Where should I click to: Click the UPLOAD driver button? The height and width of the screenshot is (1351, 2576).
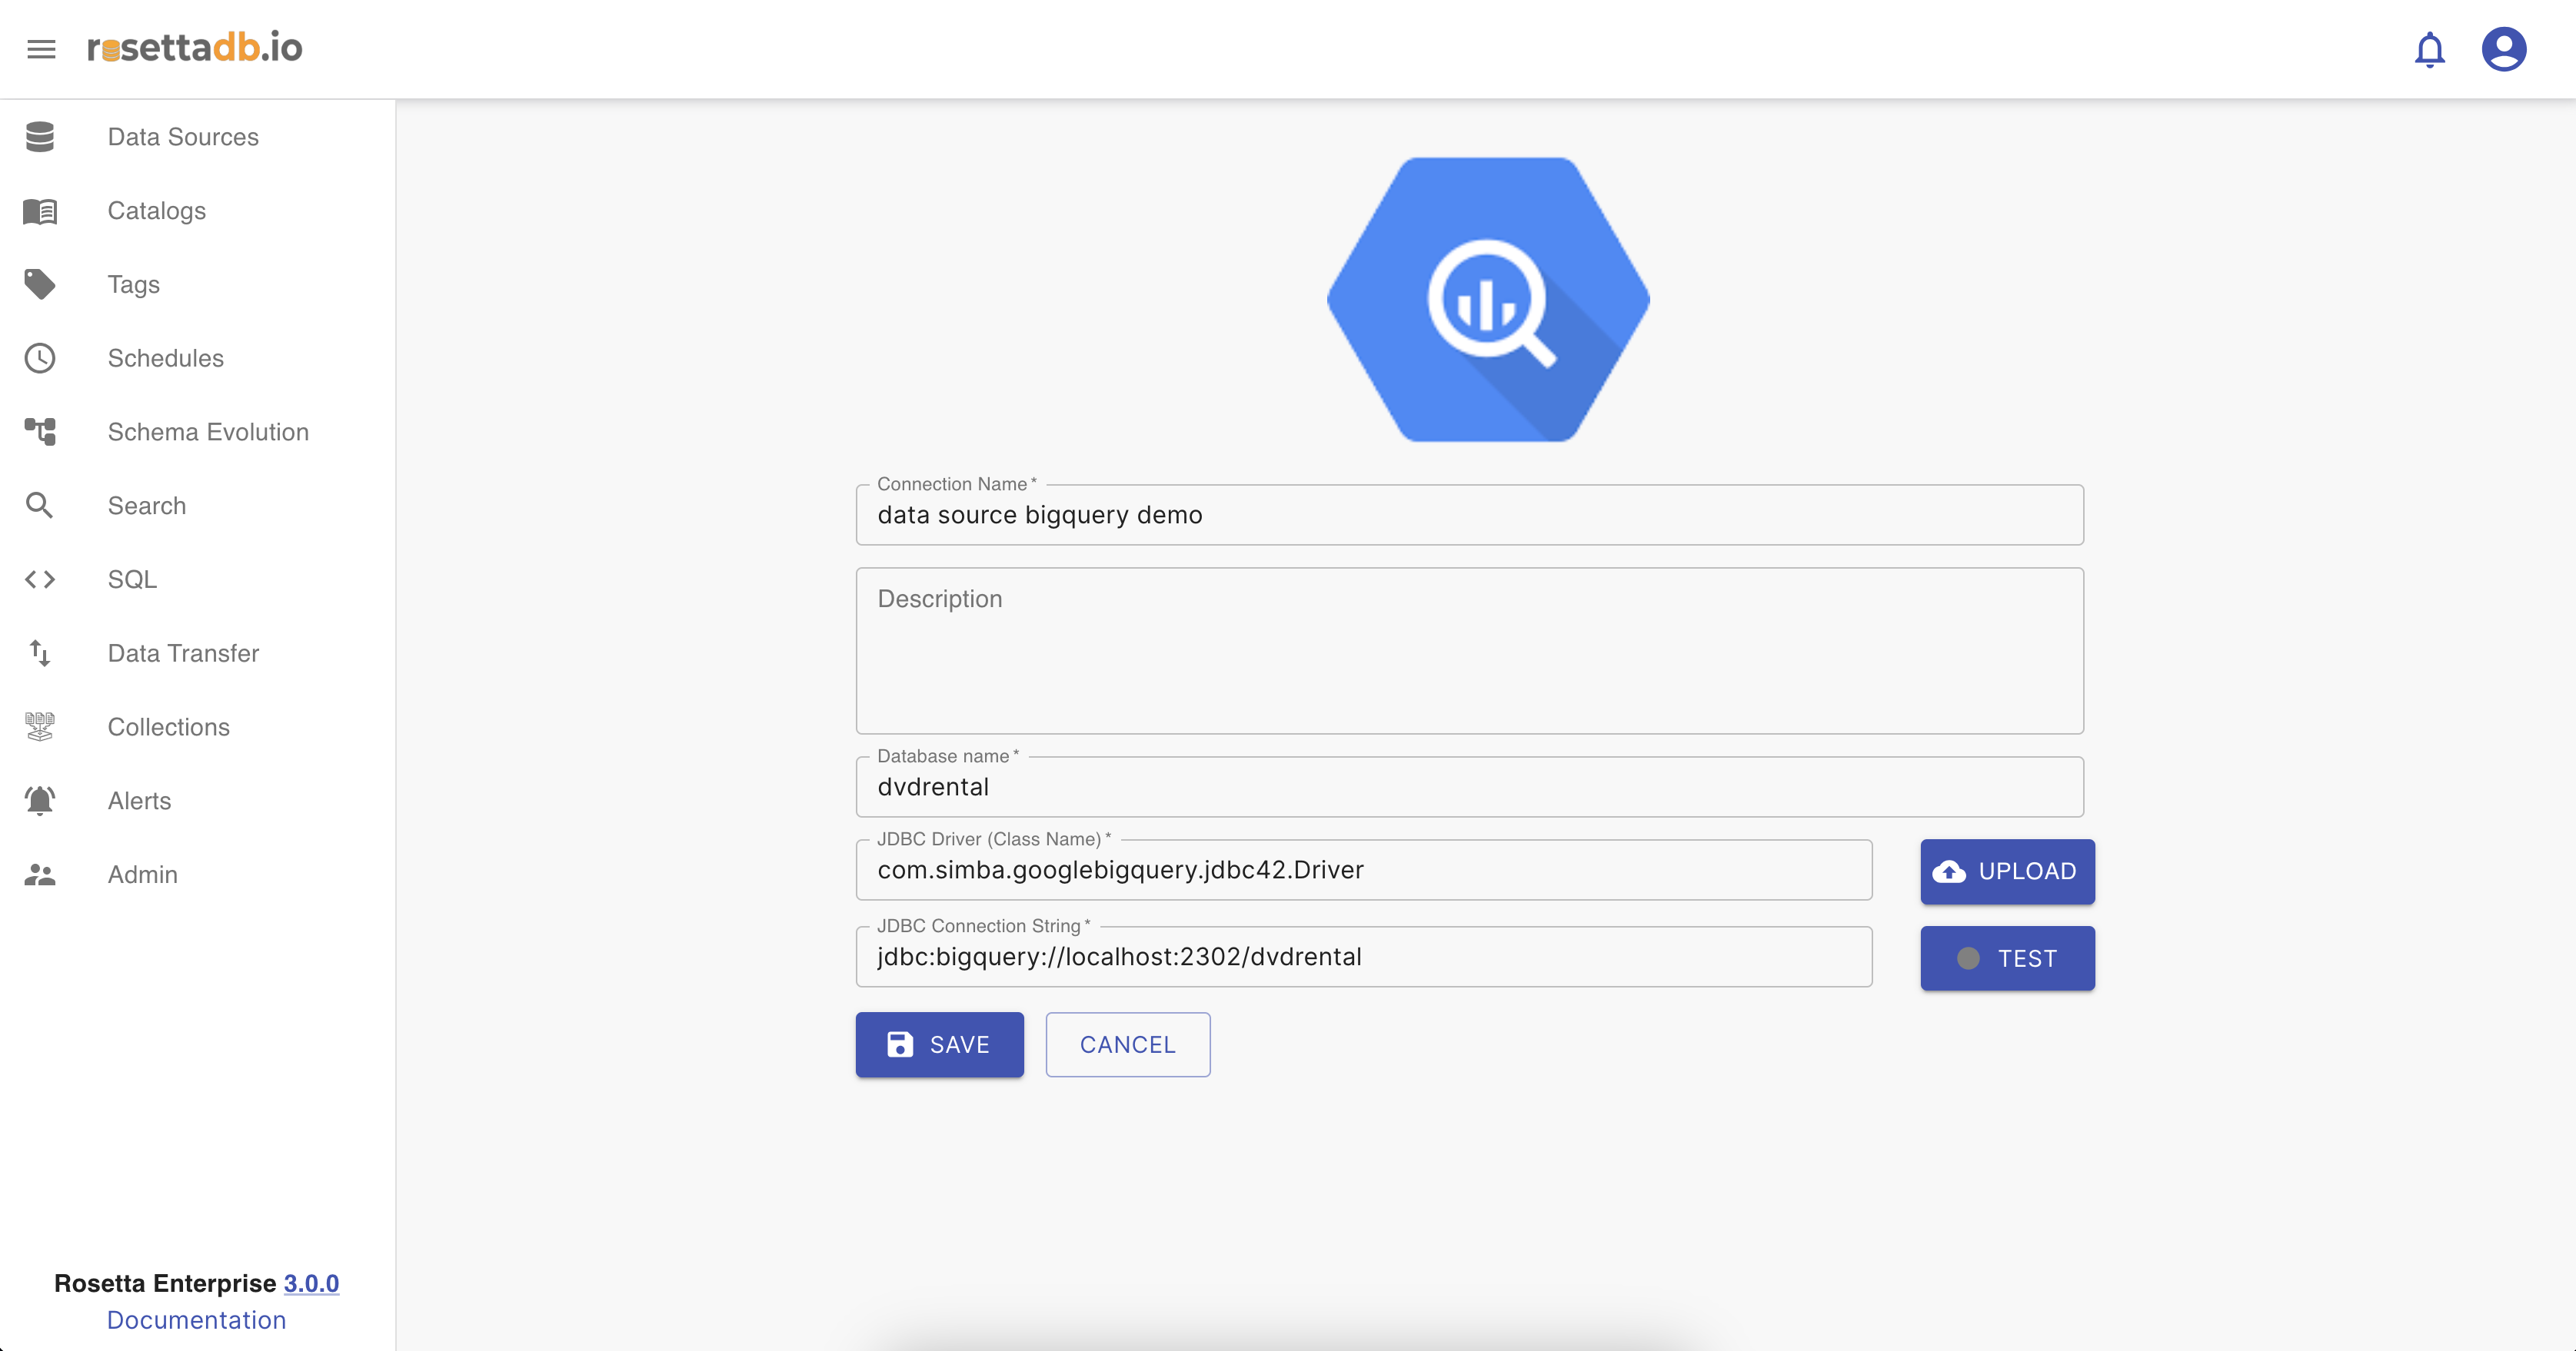[x=2006, y=871]
